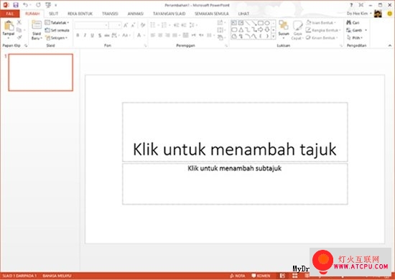
Task: Click the Cut scissors icon
Action: (19, 22)
